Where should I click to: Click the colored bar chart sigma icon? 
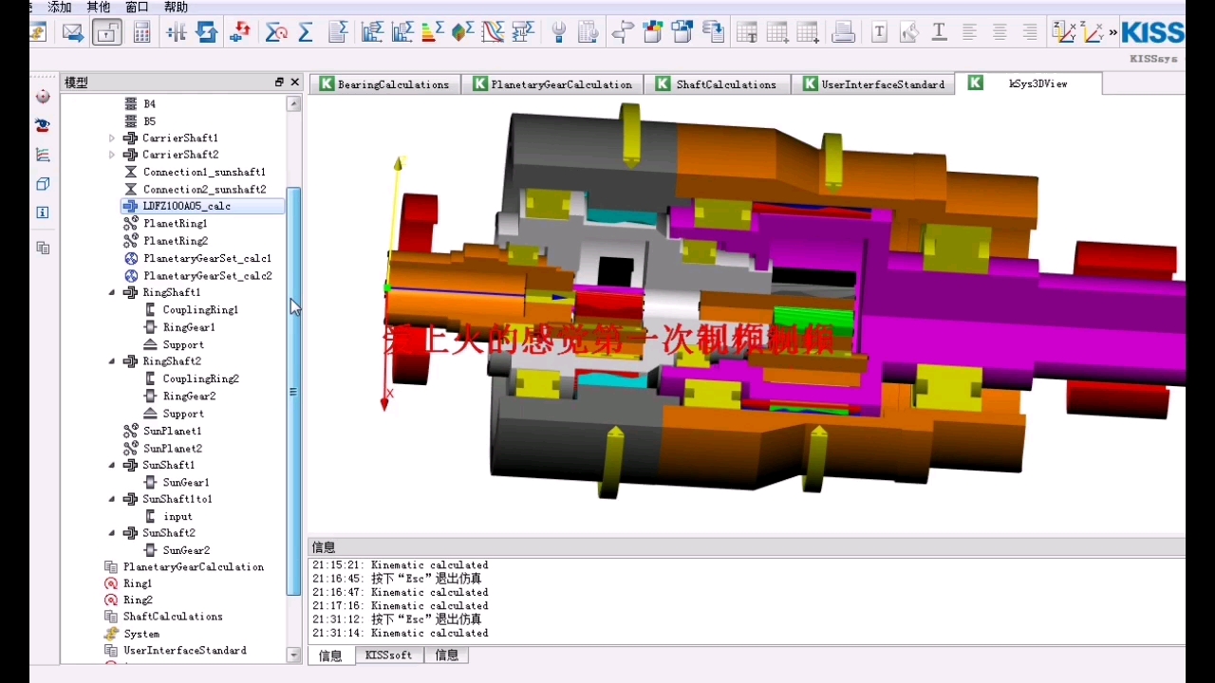tap(432, 32)
